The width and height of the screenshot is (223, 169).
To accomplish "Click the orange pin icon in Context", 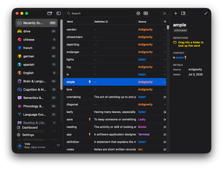I will point(185,57).
